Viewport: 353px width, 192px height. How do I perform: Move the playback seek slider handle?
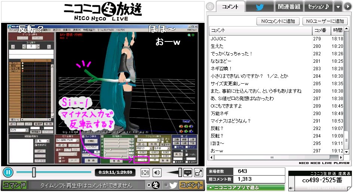pos(34,173)
